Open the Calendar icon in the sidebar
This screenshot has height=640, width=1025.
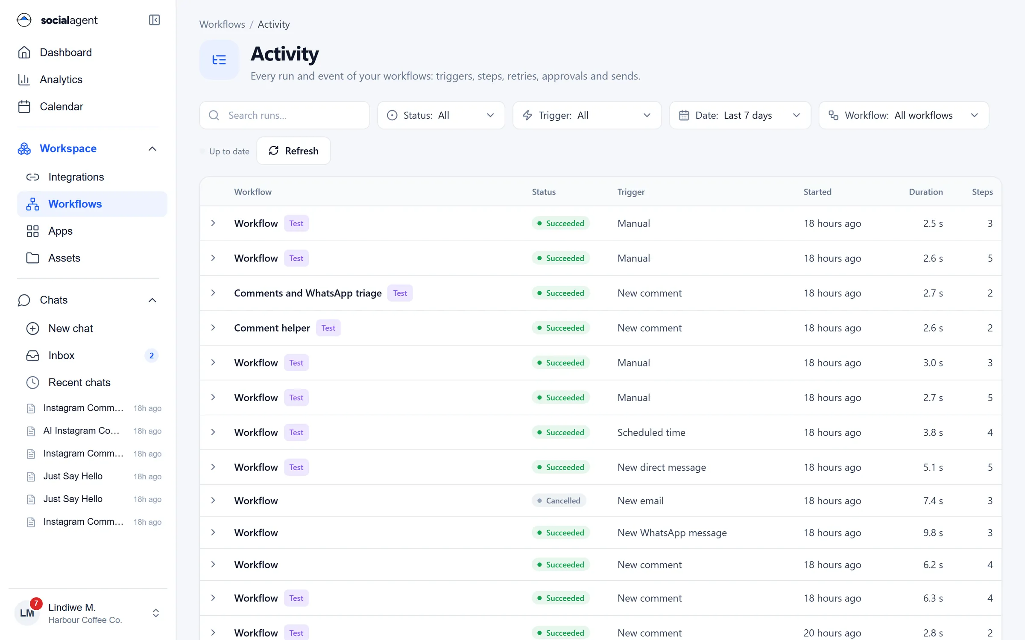click(x=24, y=106)
